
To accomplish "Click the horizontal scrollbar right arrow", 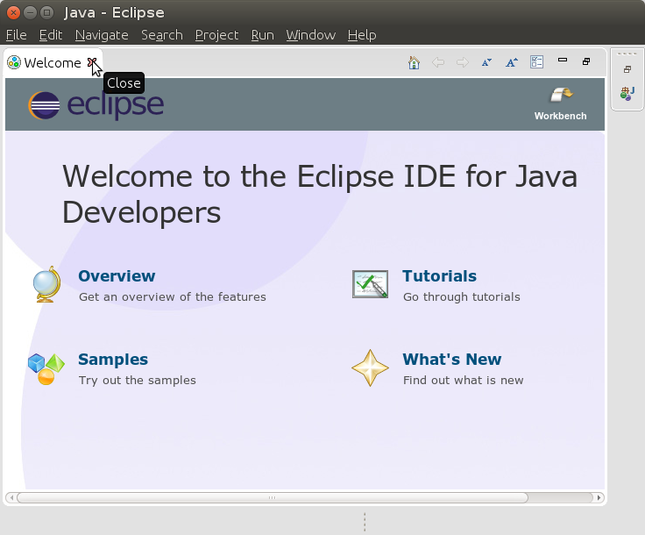I will 599,497.
